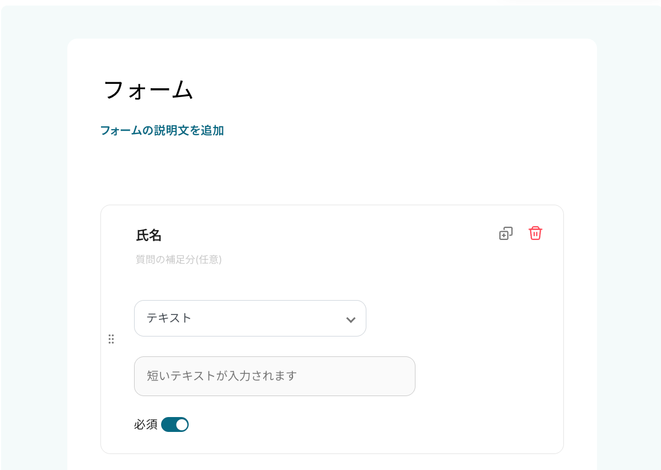This screenshot has width=661, height=470.
Task: Disable the required toggle for 氏名
Action: pos(175,425)
